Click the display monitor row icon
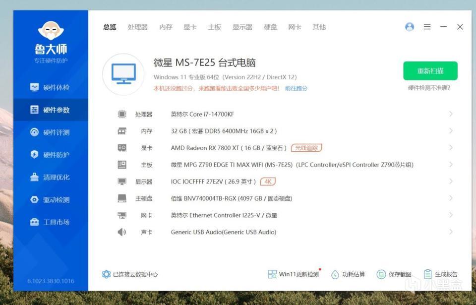 point(122,182)
